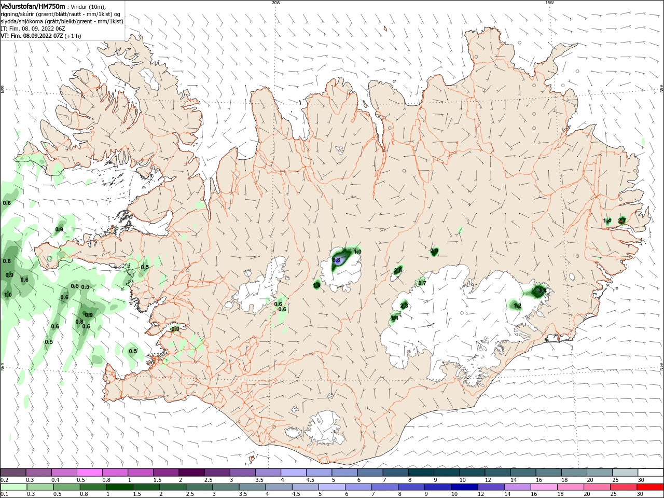Pick the 14–16 teal-grey snow legend swatch
664x498 pixels.
click(522, 473)
